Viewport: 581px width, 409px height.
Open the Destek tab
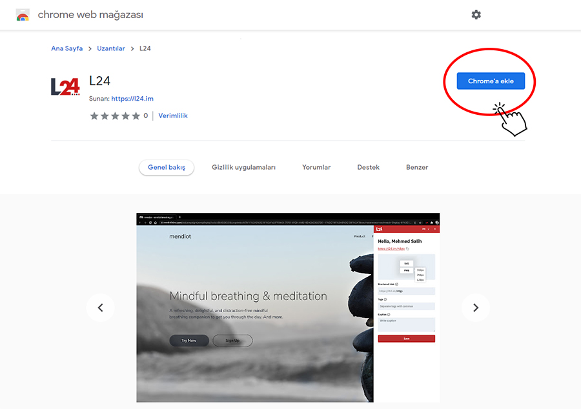pyautogui.click(x=369, y=167)
